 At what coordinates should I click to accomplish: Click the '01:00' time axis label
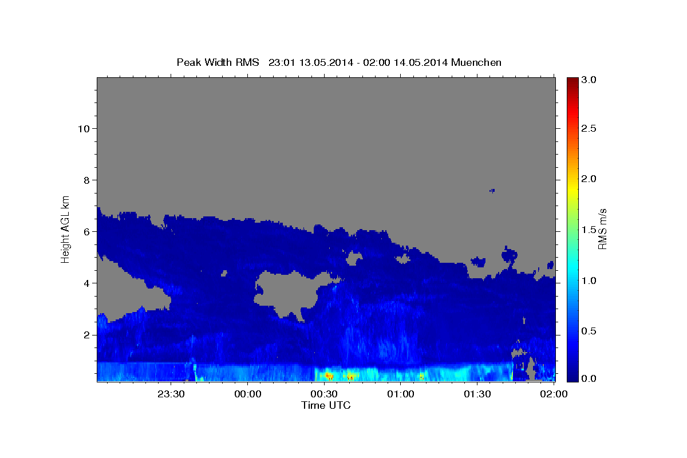[x=401, y=394]
